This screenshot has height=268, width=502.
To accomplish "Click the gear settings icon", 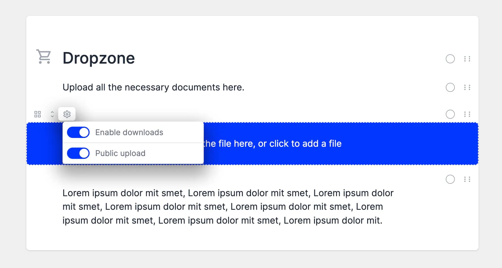I will pyautogui.click(x=67, y=114).
